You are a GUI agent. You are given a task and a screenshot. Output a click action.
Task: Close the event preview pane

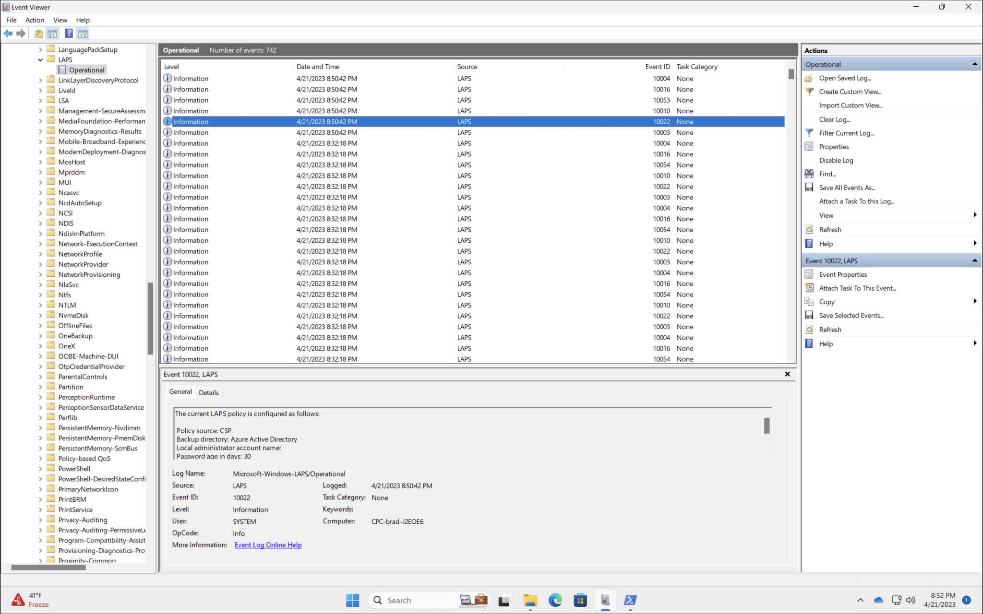[x=787, y=374]
